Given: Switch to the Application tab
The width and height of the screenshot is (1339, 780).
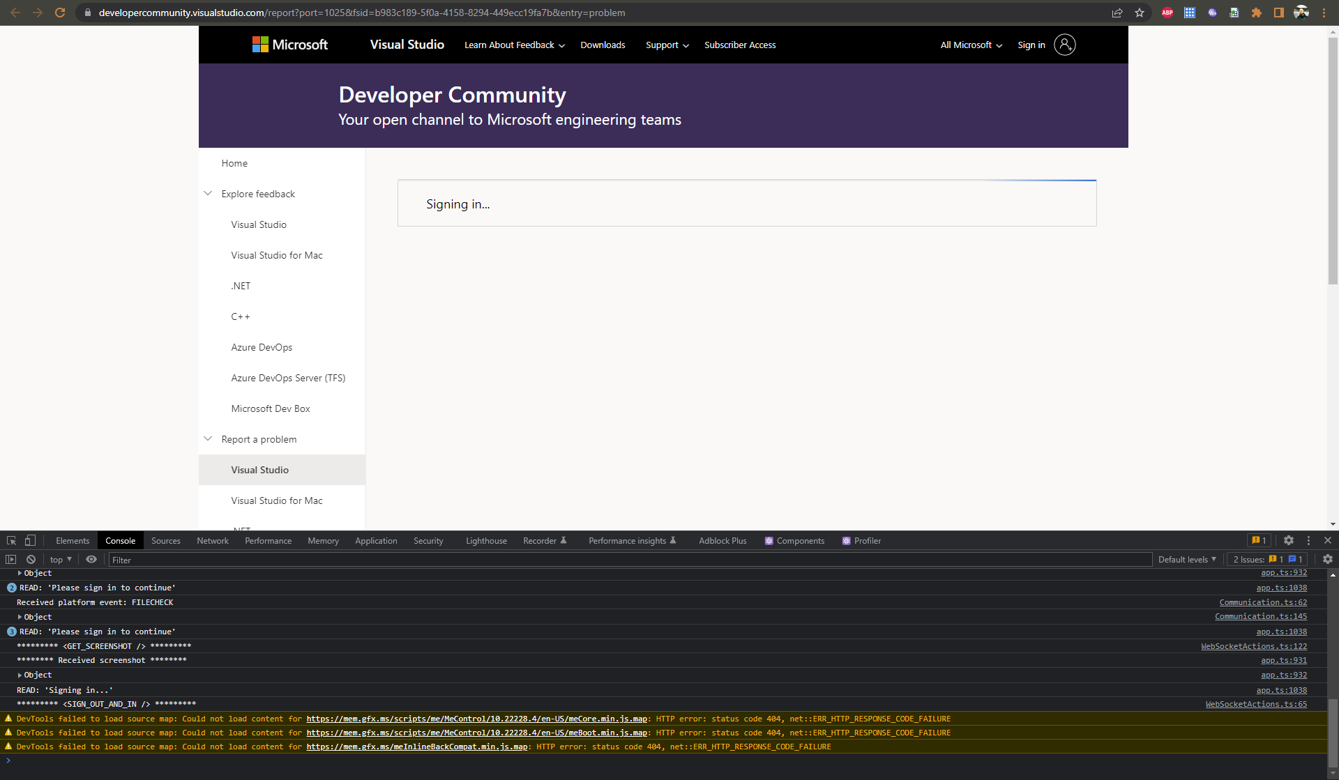Looking at the screenshot, I should click(376, 540).
